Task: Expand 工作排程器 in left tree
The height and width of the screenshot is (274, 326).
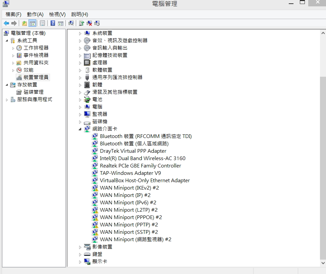Action: (x=13, y=48)
